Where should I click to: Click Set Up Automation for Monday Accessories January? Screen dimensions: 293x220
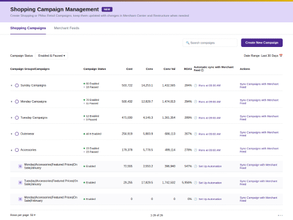(x=210, y=166)
